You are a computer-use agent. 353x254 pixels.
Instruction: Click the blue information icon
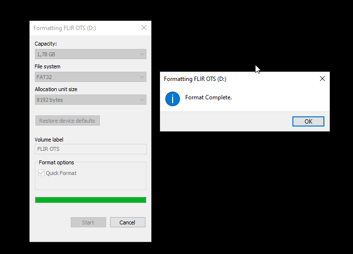coord(173,99)
